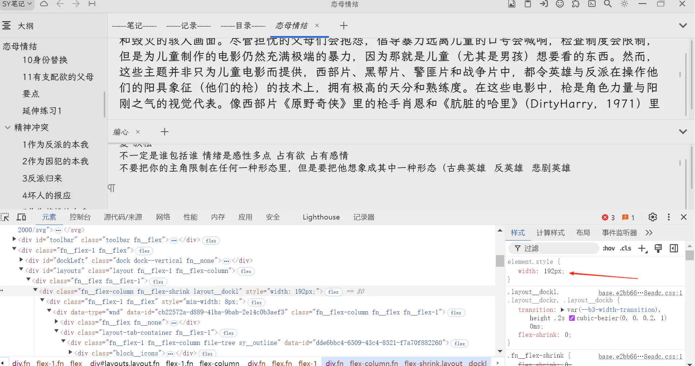The height and width of the screenshot is (366, 695).
Task: Open search with the magnifier icon
Action: (608, 4)
